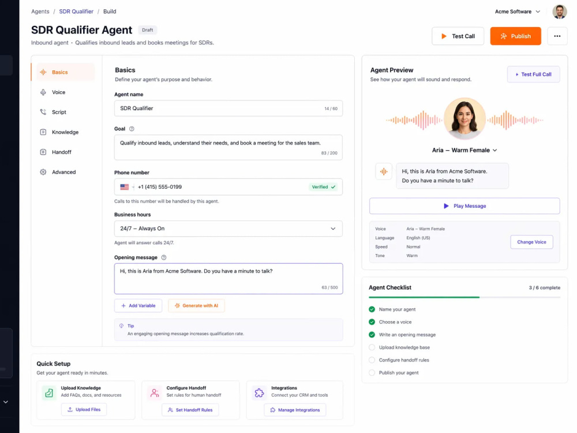The width and height of the screenshot is (577, 433).
Task: Click the Goal help question icon
Action: point(132,129)
